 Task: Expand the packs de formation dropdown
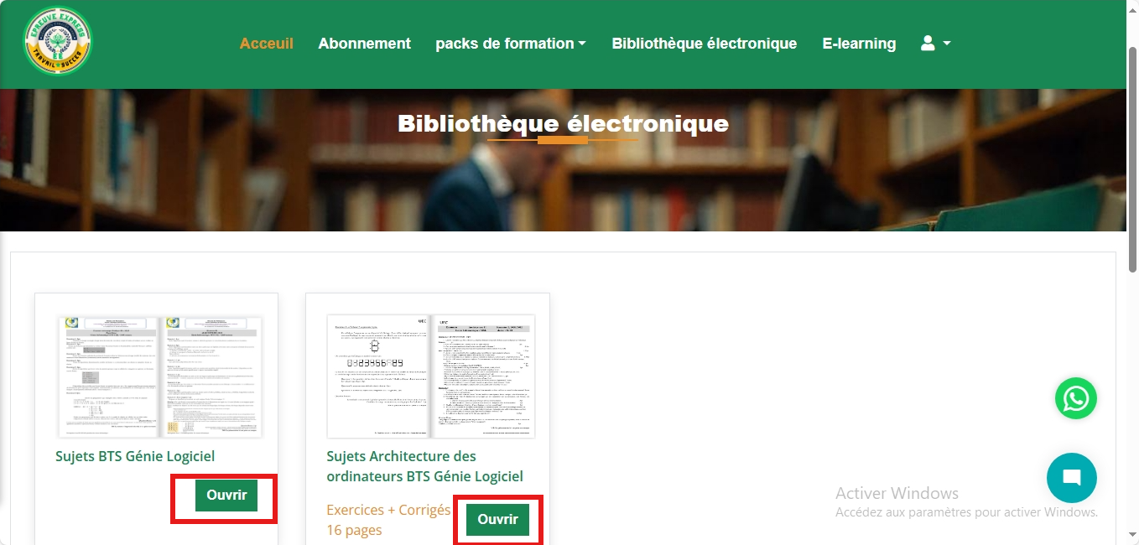(x=511, y=44)
